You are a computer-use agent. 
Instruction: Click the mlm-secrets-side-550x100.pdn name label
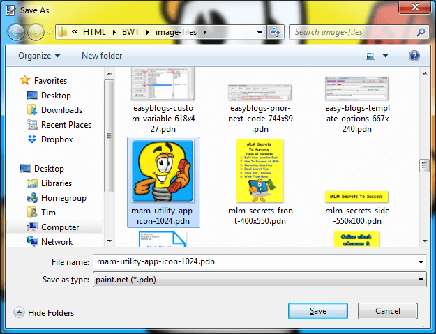click(357, 216)
